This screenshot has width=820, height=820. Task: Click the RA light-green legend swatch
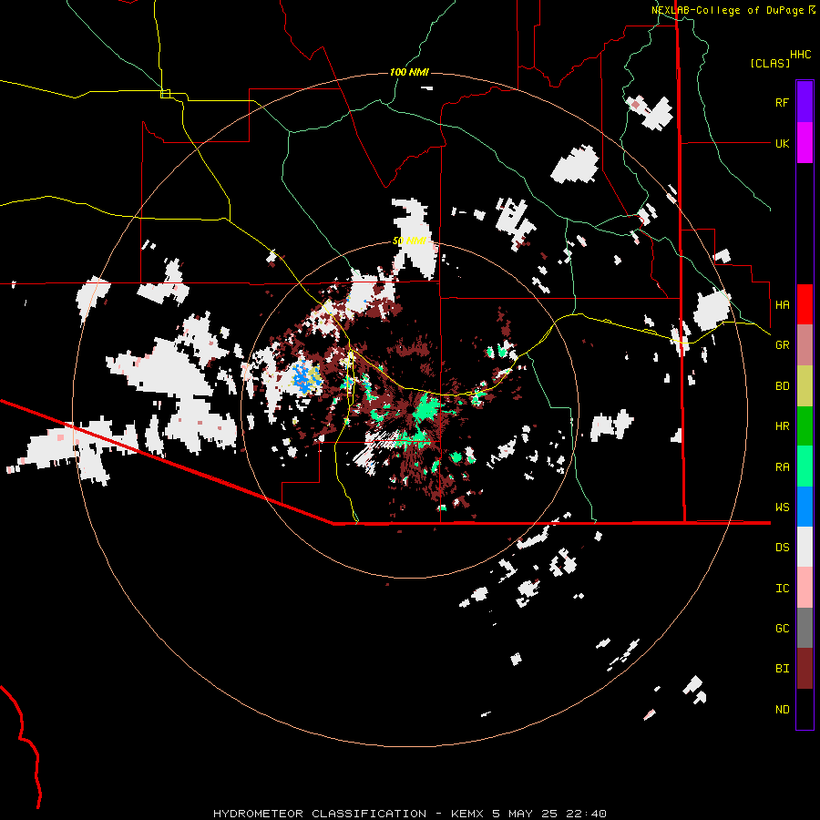click(805, 466)
